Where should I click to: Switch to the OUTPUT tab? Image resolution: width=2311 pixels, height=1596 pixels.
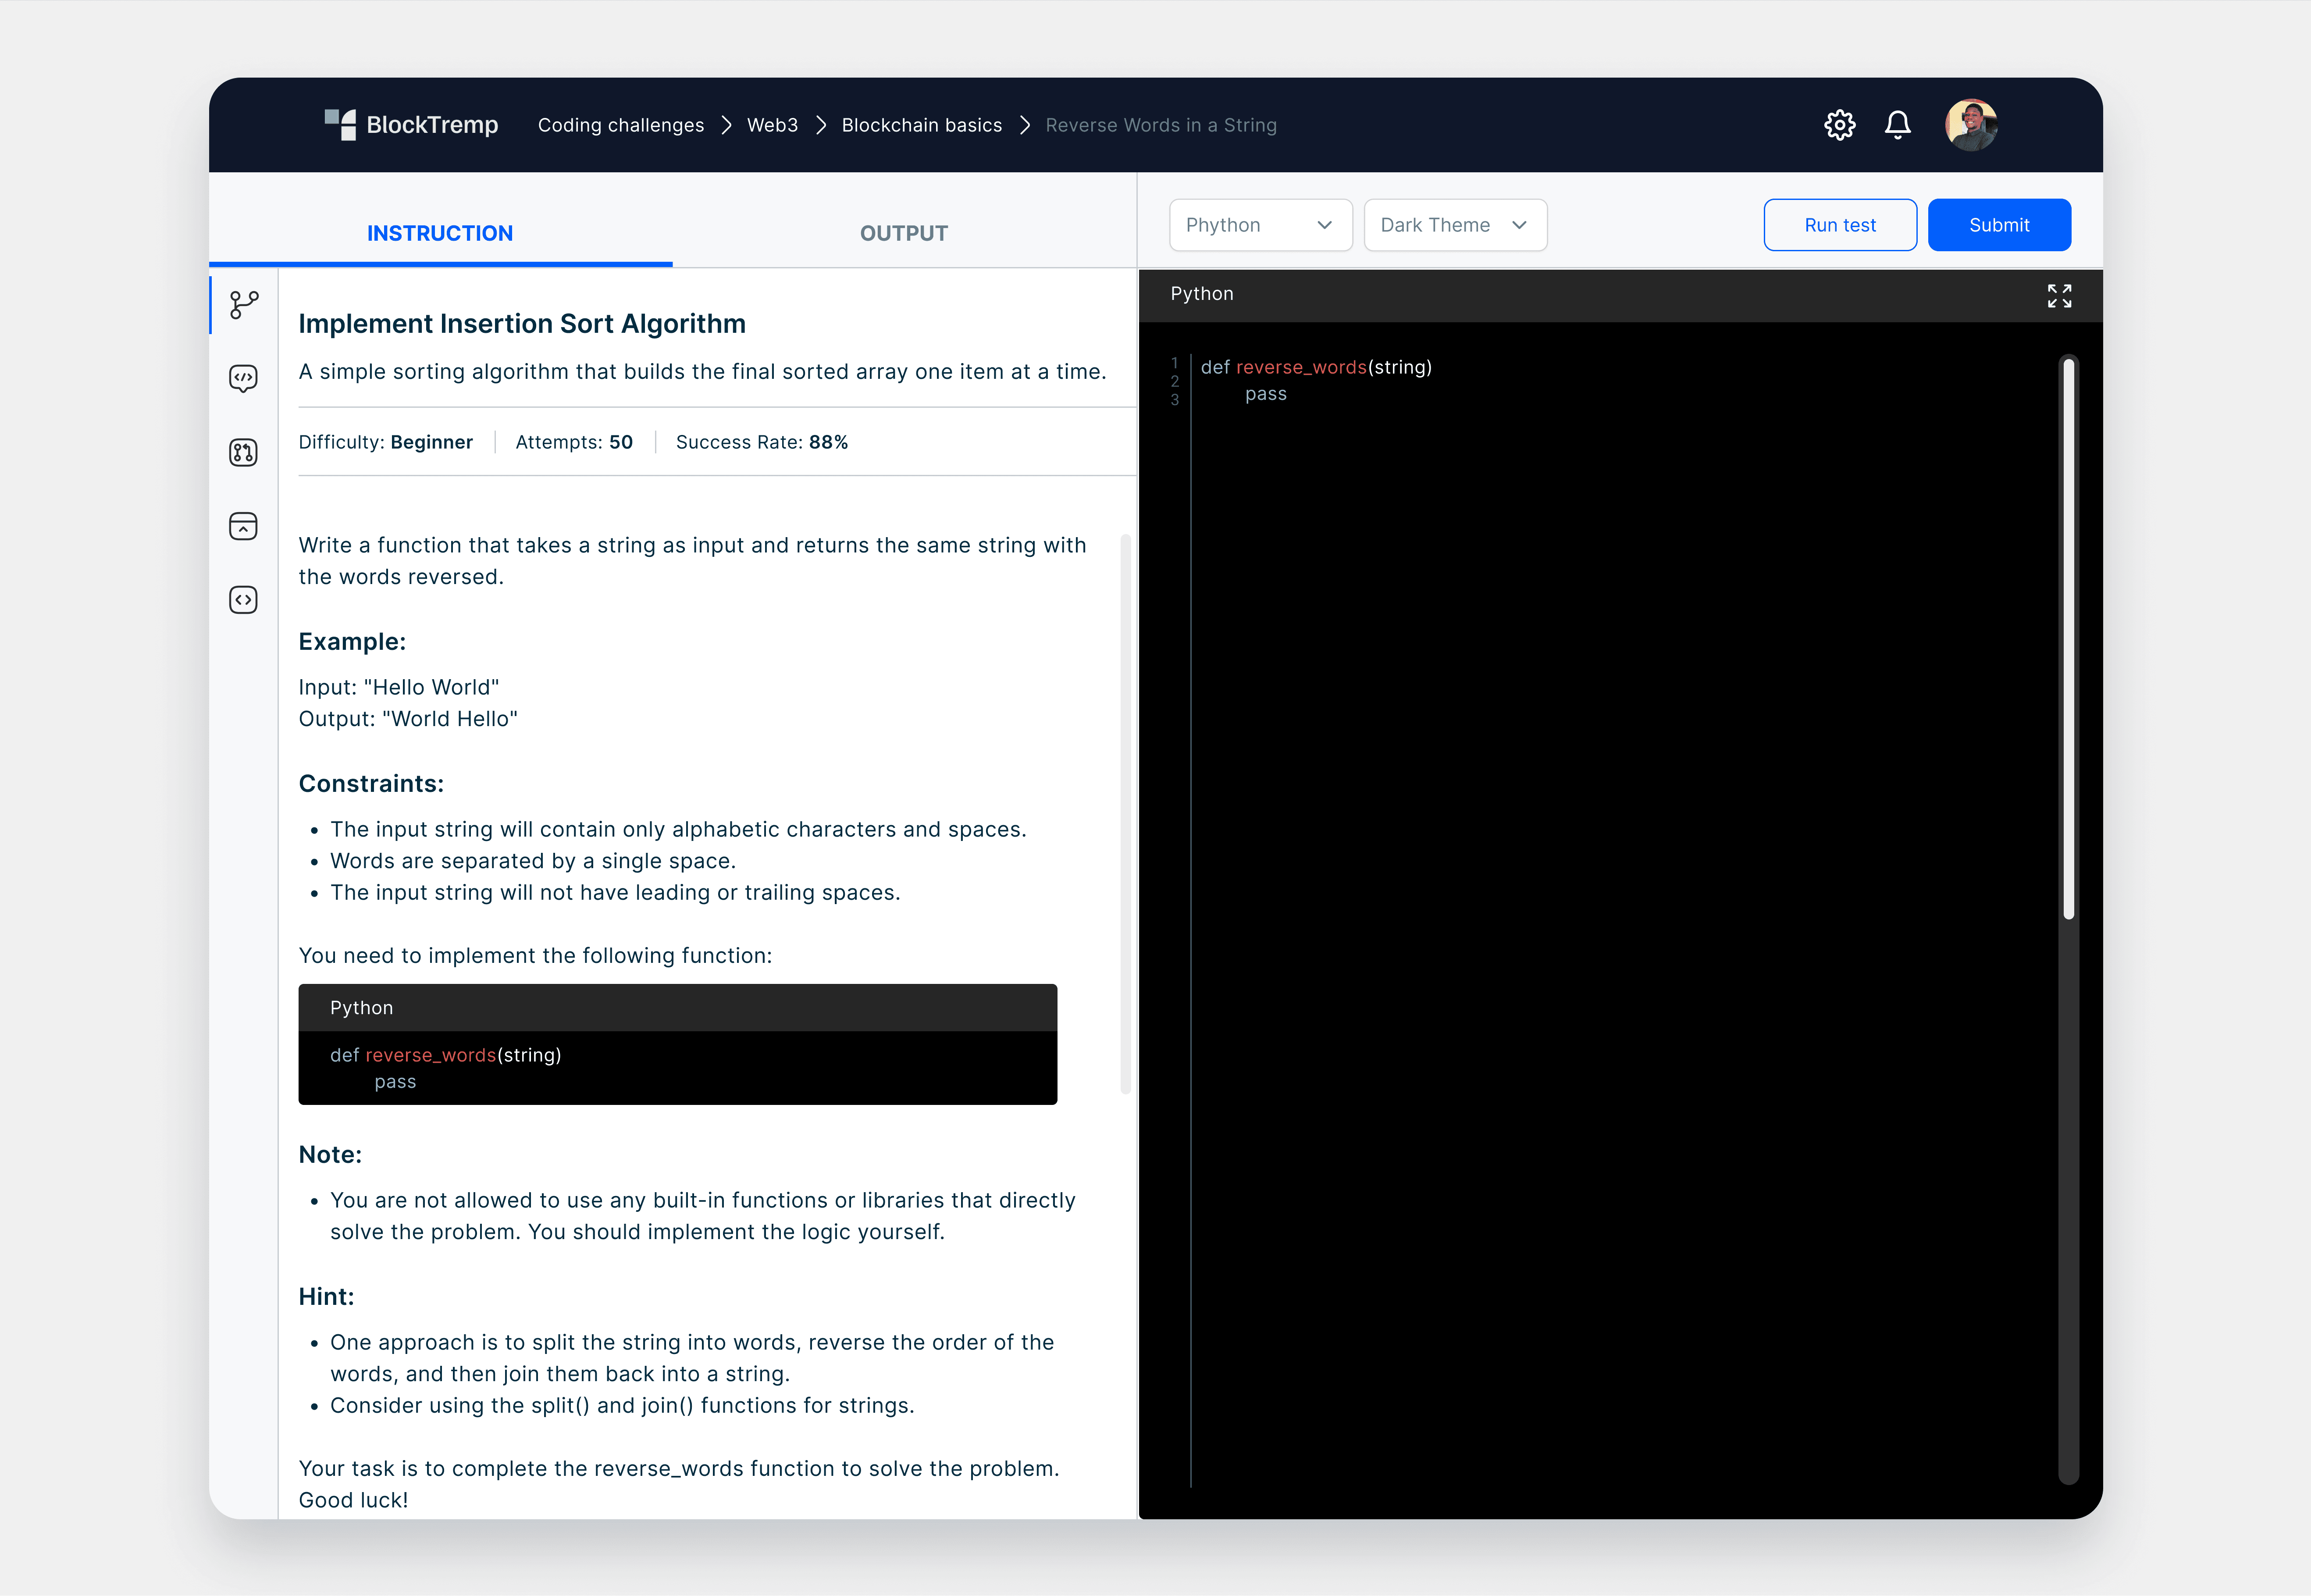point(903,233)
